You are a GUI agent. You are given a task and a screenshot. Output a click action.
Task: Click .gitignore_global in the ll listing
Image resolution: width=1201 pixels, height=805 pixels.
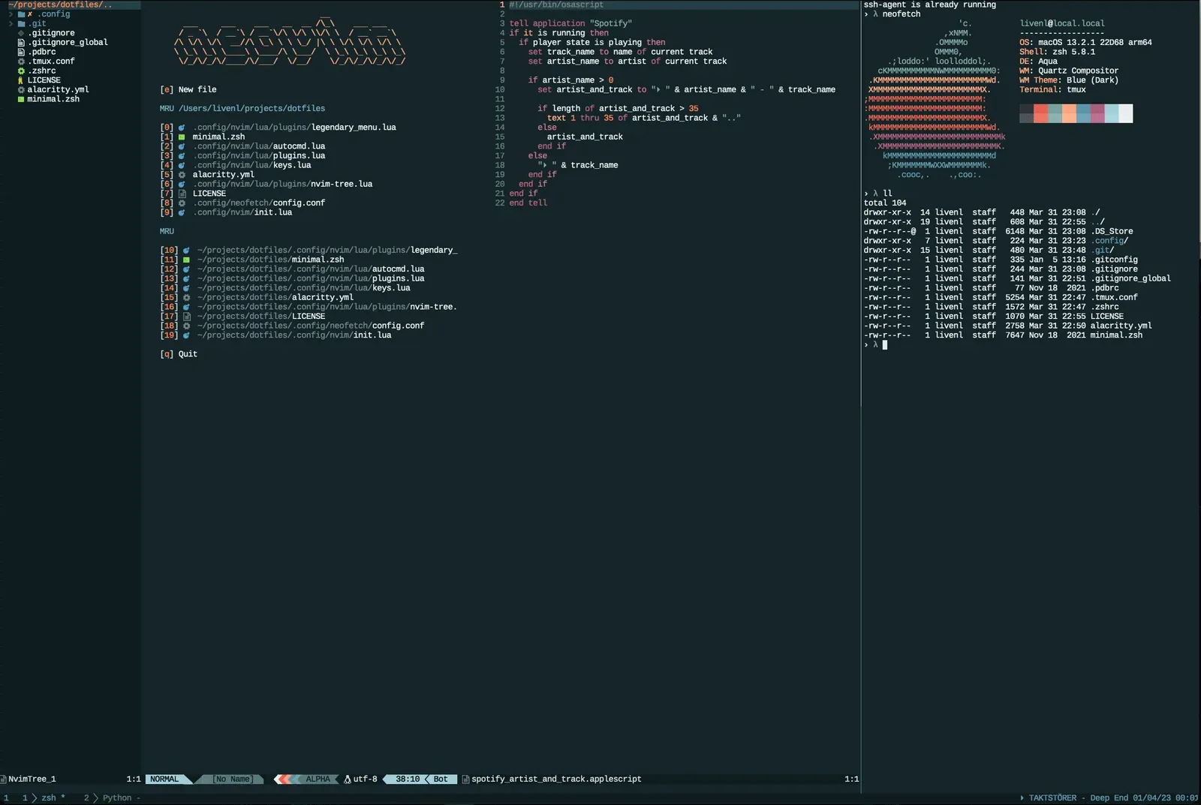[1131, 279]
